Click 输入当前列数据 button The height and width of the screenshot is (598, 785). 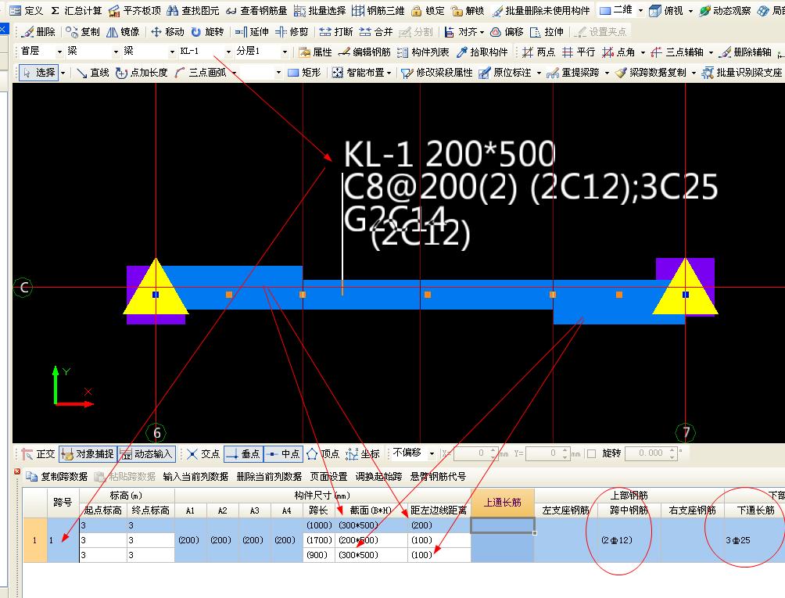tap(195, 476)
